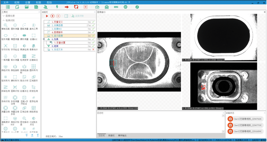Open the 设置 menu

point(28,2)
